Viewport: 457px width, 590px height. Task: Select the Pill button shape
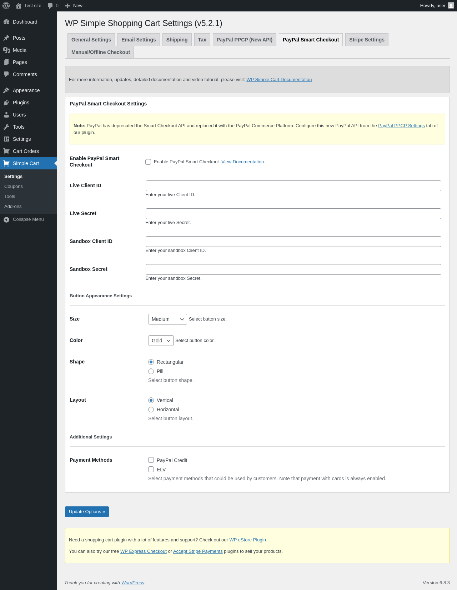pos(151,371)
